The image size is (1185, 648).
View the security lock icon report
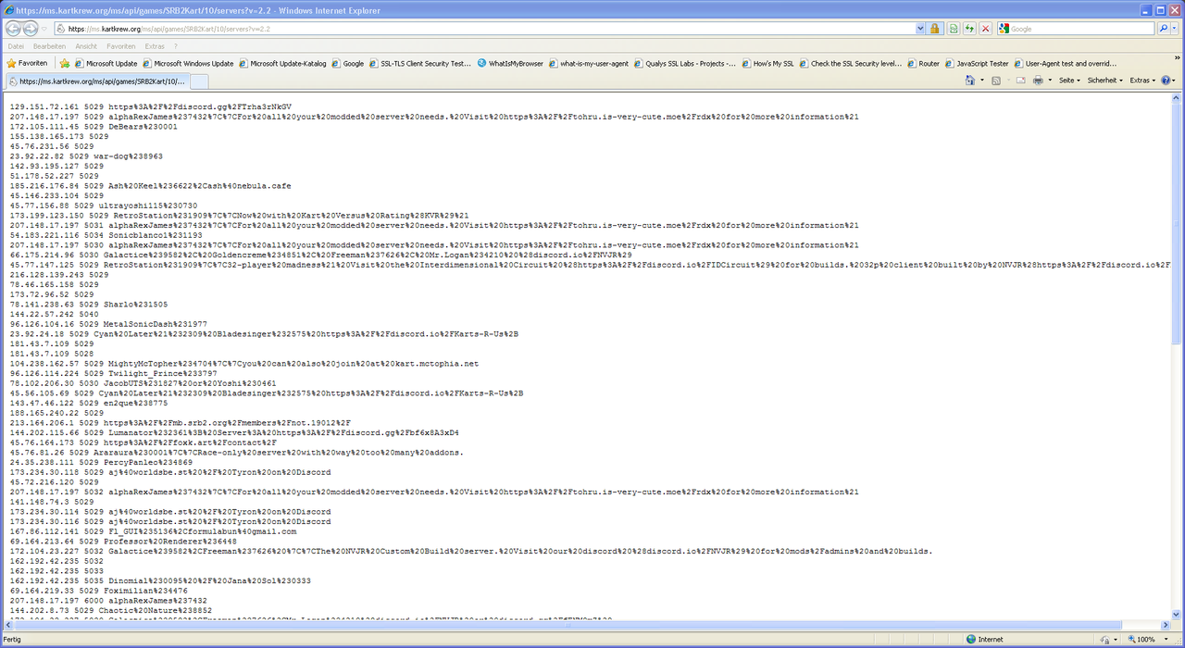pyautogui.click(x=935, y=29)
